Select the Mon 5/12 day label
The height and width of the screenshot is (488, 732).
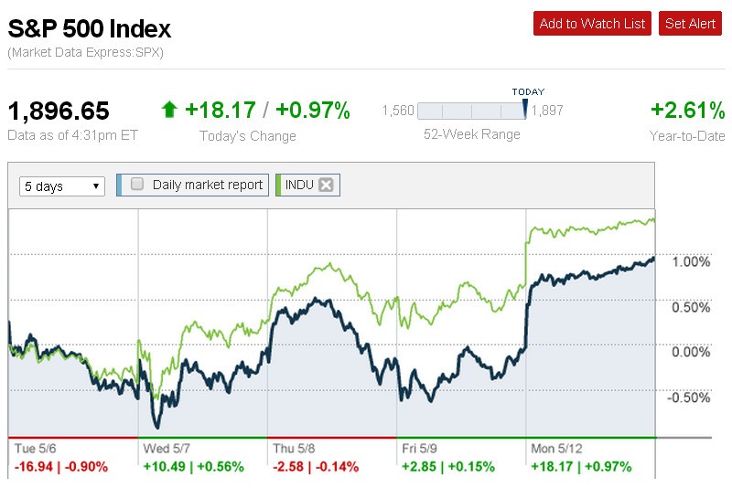[x=556, y=450]
